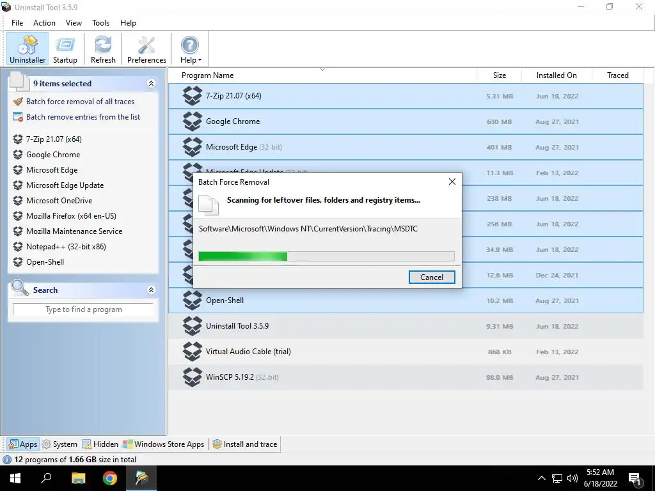655x491 pixels.
Task: Open the network tray icon
Action: pos(557,478)
